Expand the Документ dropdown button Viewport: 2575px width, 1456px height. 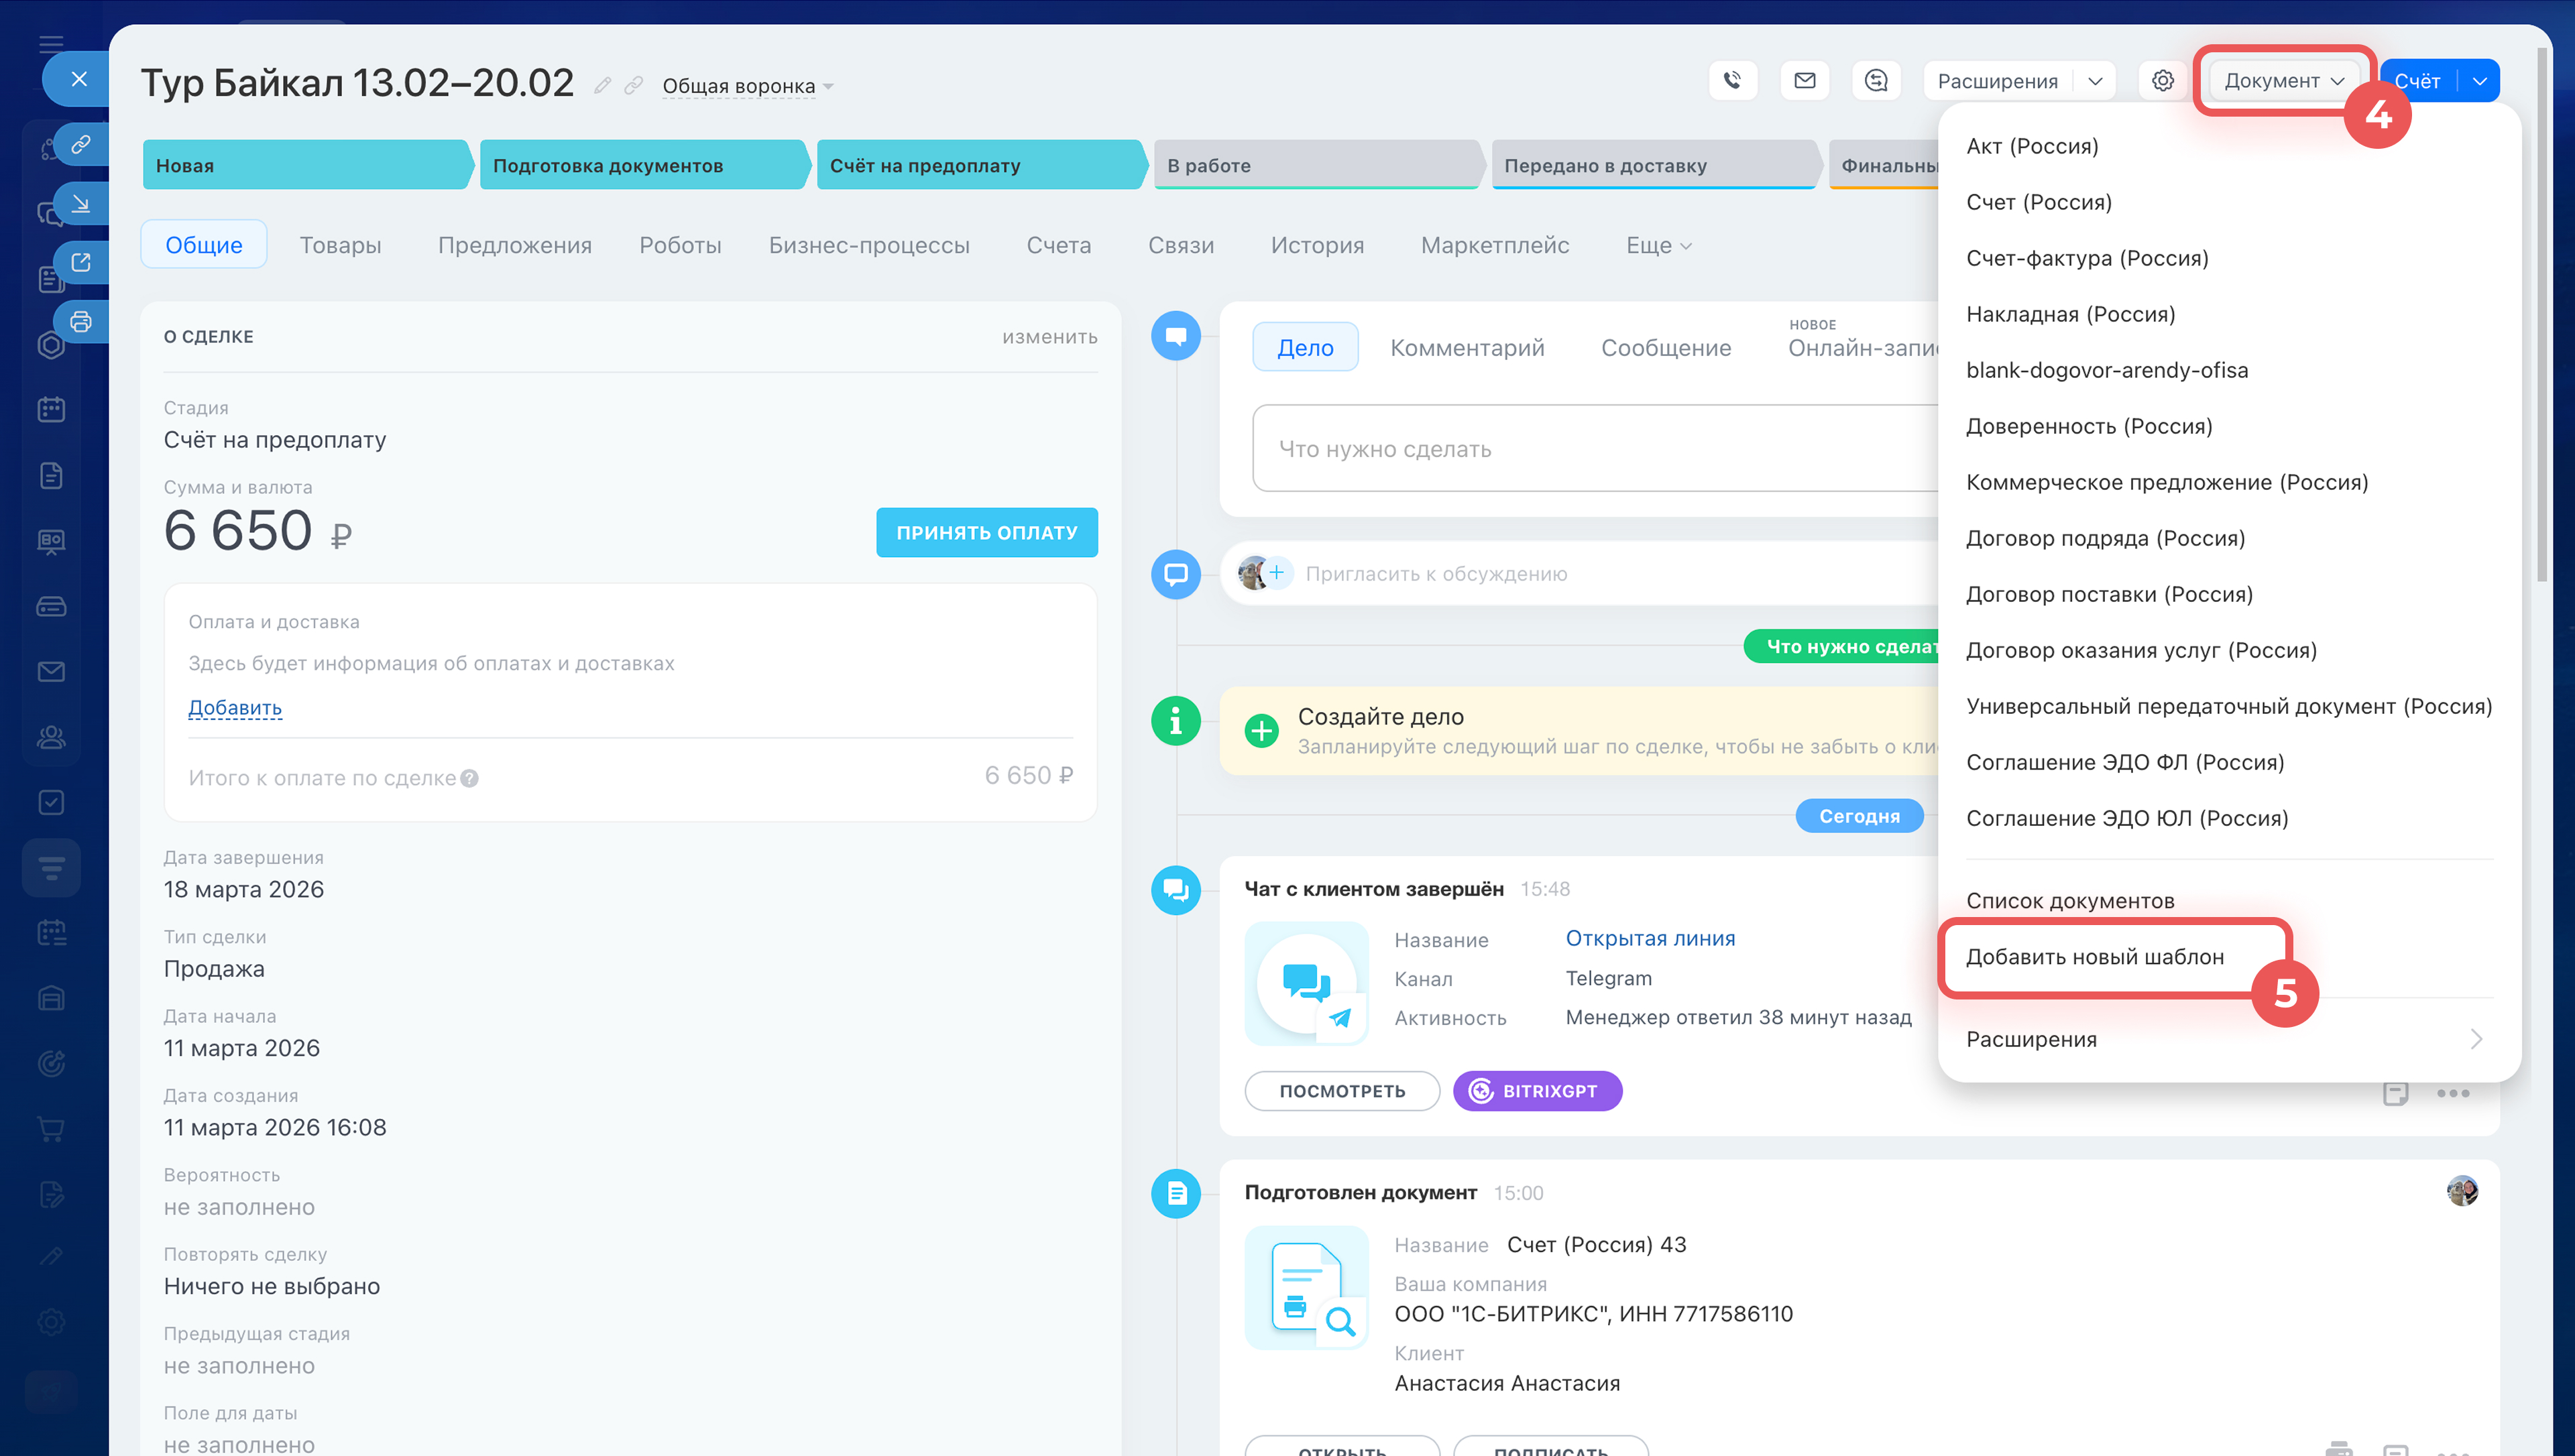point(2283,81)
